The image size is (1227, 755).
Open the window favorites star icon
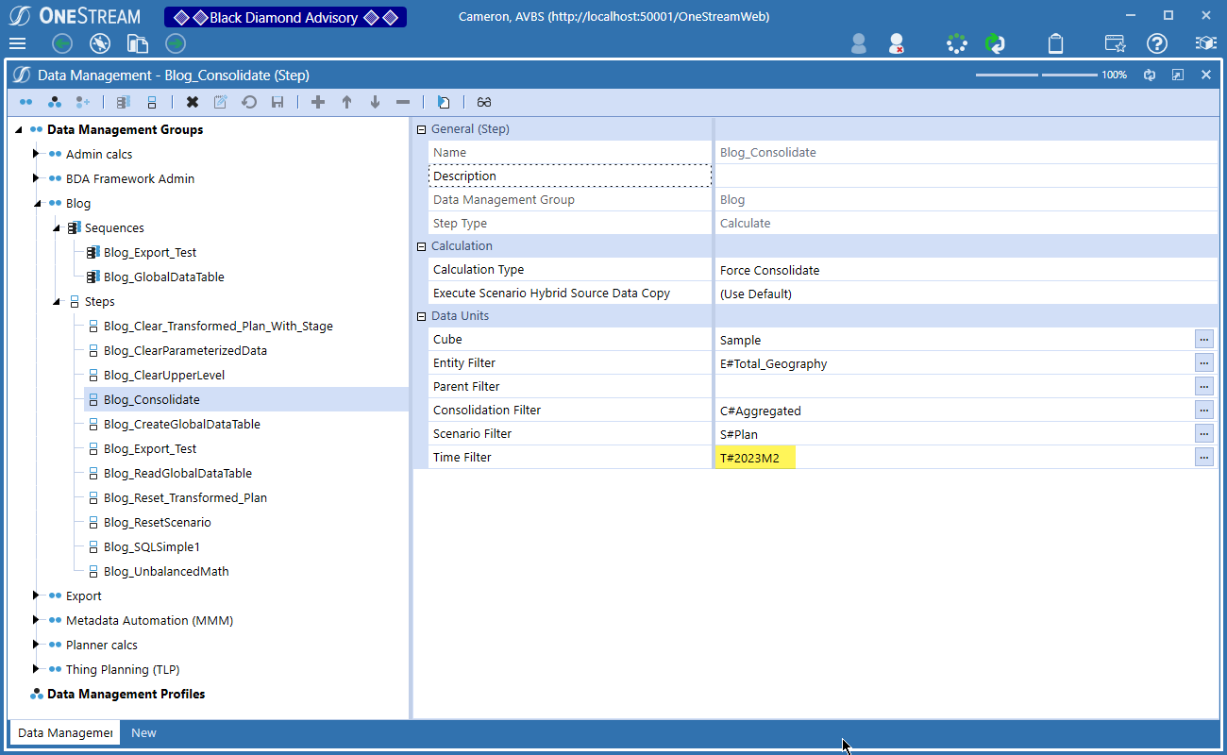[1115, 43]
